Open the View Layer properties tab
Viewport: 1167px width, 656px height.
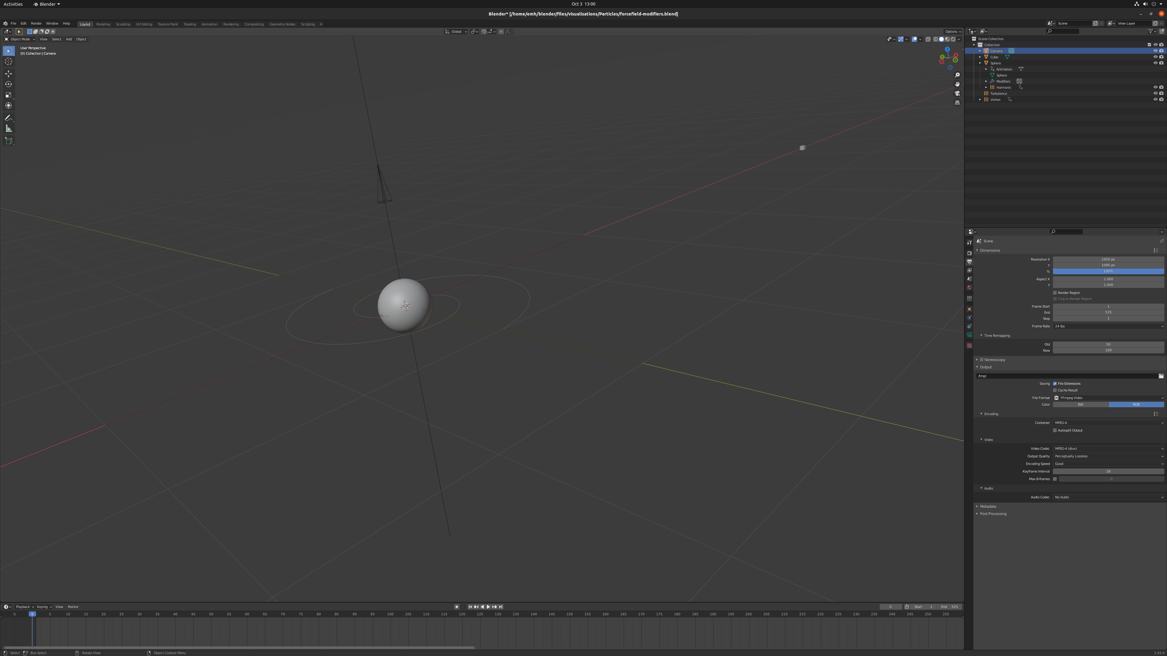(969, 270)
